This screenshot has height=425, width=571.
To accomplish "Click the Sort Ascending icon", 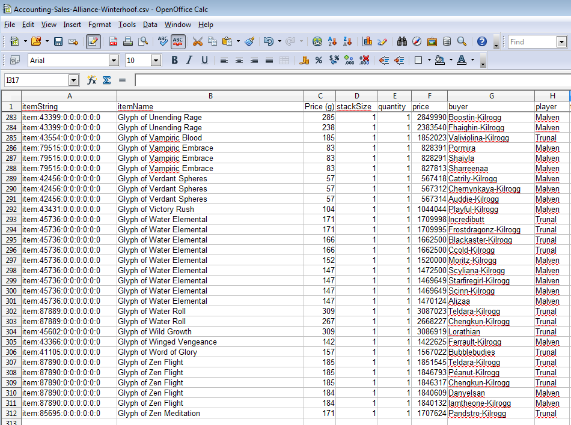I will point(332,42).
